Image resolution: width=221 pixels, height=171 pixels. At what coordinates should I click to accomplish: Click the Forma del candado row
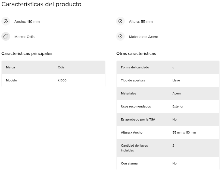(168, 67)
